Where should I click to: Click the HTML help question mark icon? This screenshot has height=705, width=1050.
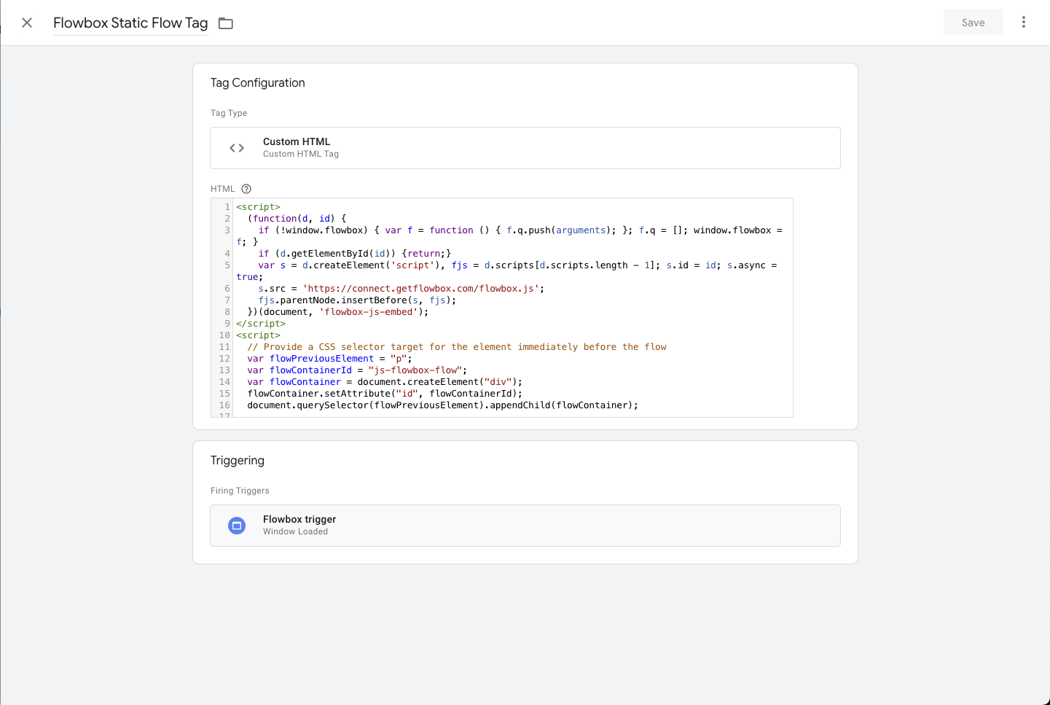(x=246, y=189)
